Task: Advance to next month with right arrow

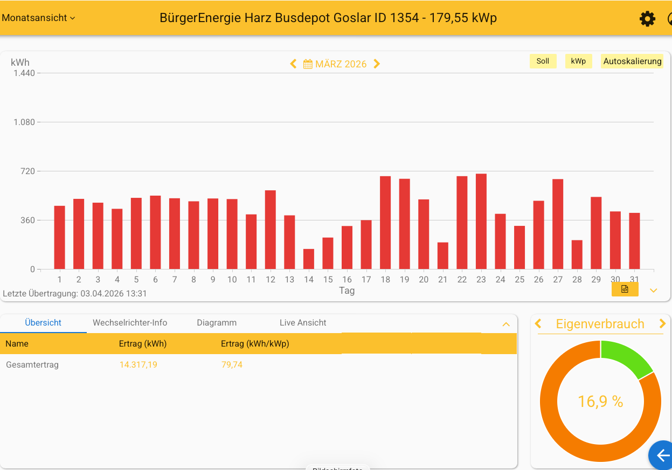Action: pos(377,64)
